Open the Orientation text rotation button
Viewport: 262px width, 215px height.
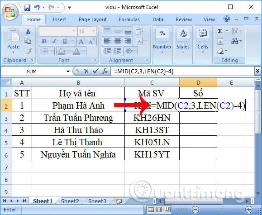(129, 51)
